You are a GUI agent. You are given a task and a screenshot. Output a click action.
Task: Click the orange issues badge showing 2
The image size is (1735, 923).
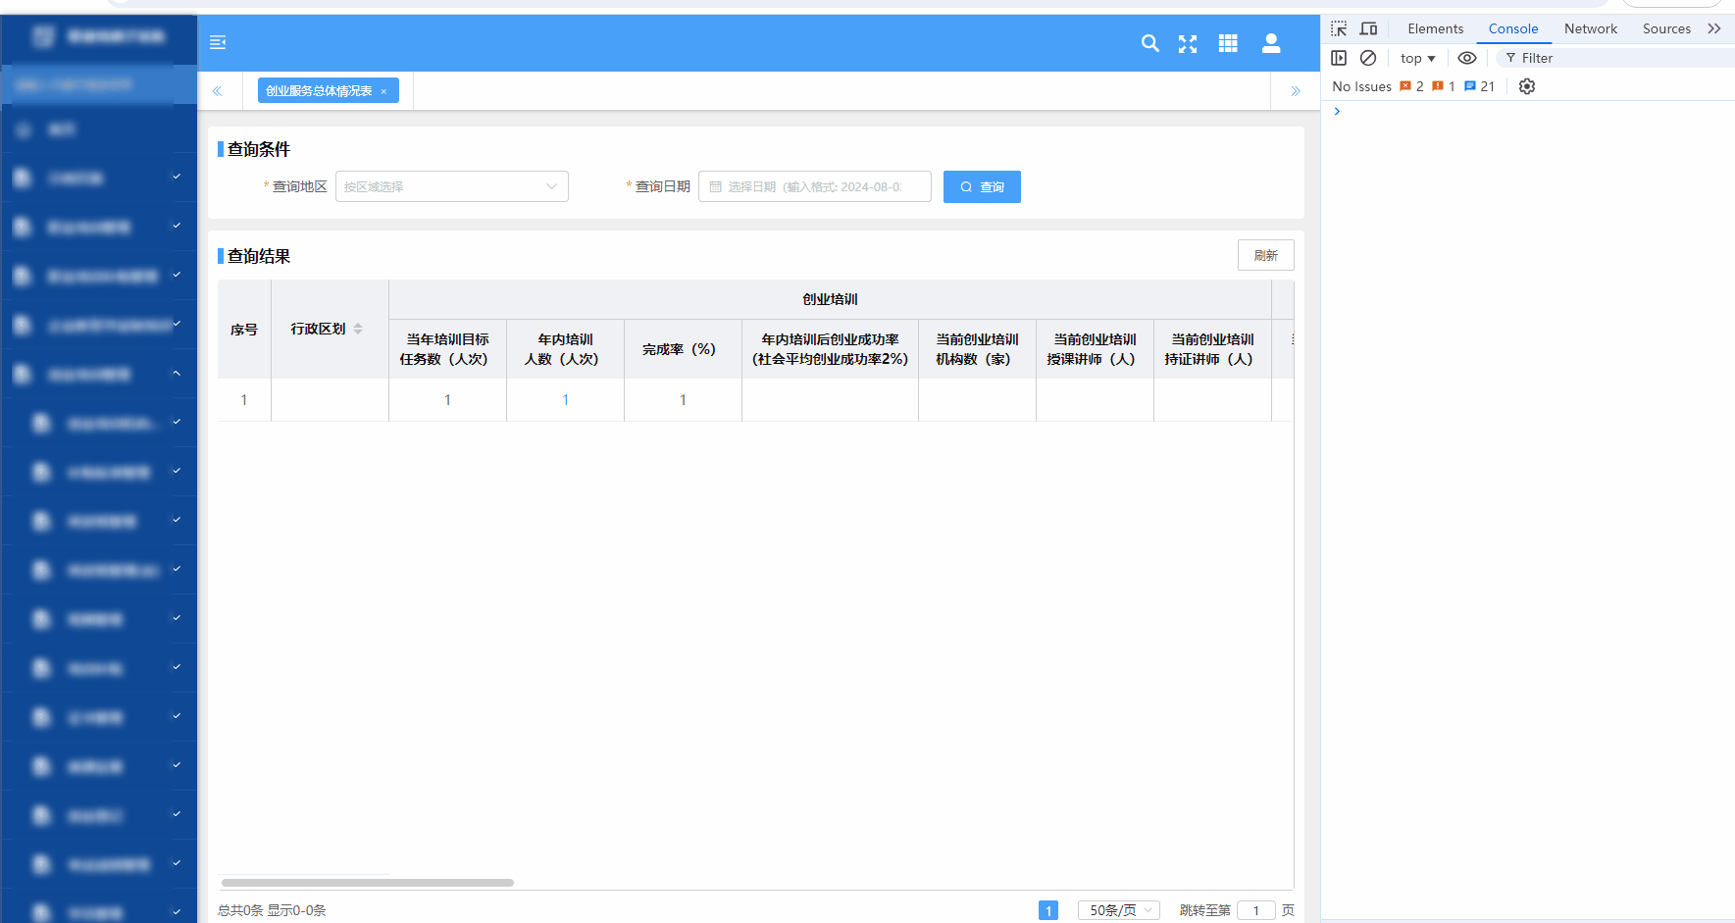pos(1411,86)
